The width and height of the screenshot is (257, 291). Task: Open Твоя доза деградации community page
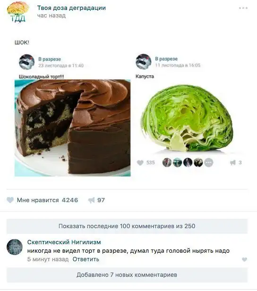[x=71, y=8]
